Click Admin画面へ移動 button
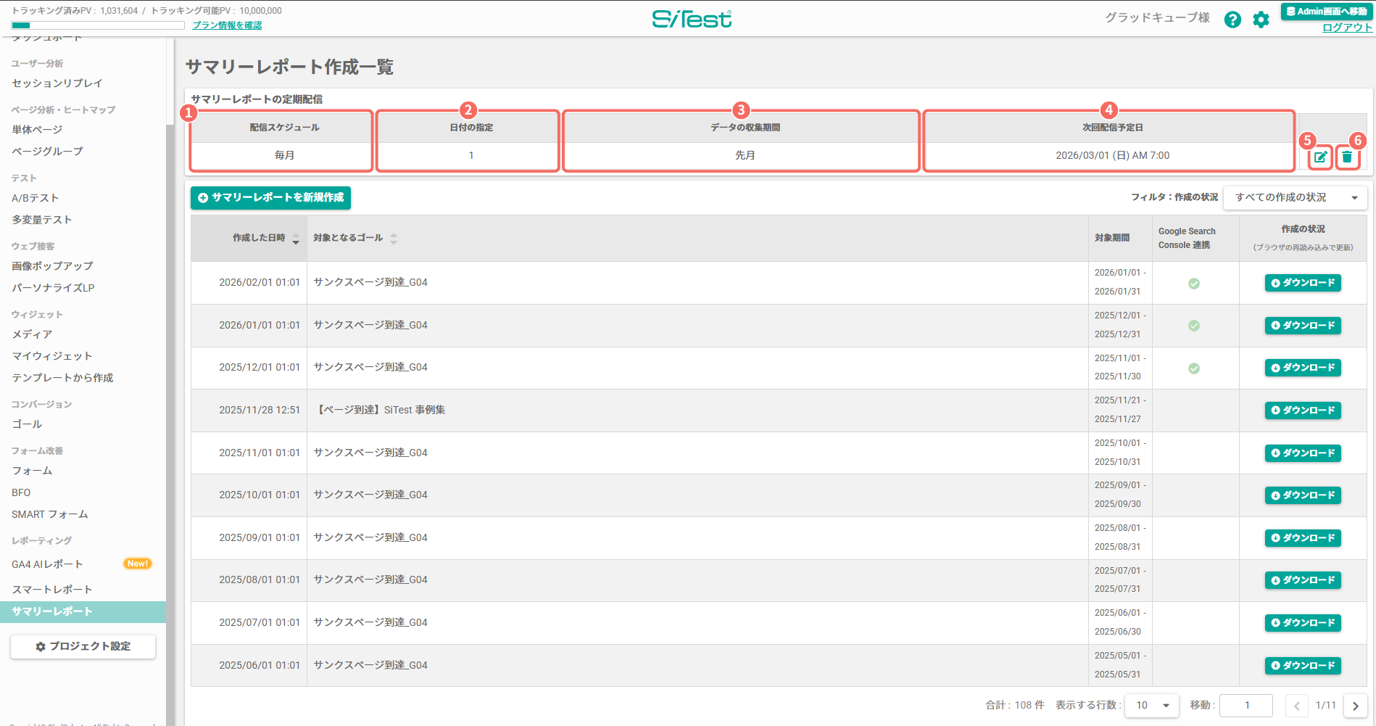The height and width of the screenshot is (726, 1376). click(1326, 12)
